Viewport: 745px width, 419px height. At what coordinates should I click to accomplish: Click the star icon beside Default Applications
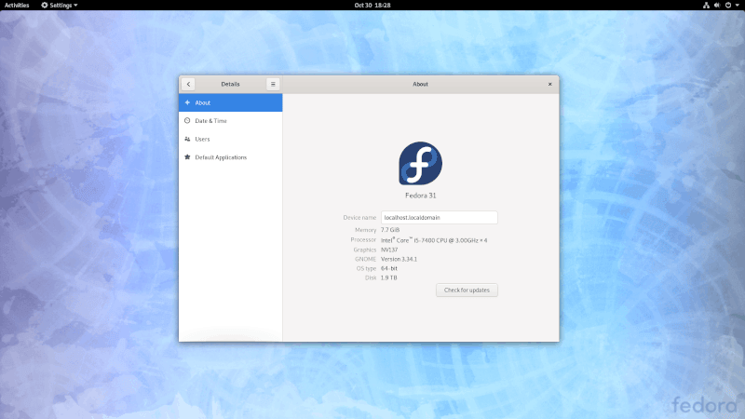(x=187, y=157)
